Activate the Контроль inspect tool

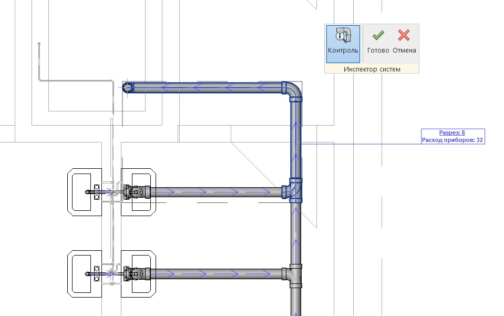[x=343, y=44]
